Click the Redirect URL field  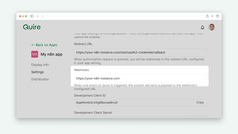(140, 52)
